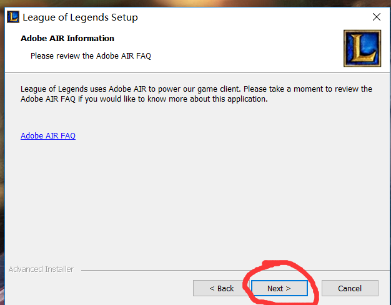
Task: Open the Adobe AIR FAQ hyperlink
Action: pos(48,136)
